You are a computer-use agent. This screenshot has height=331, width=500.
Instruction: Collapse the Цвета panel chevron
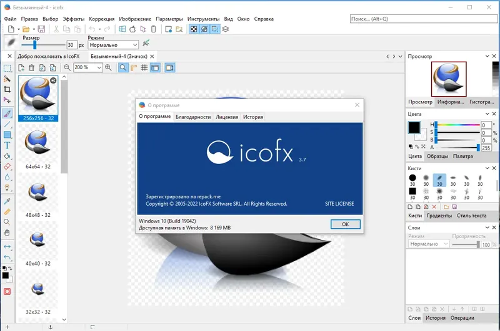pos(487,114)
